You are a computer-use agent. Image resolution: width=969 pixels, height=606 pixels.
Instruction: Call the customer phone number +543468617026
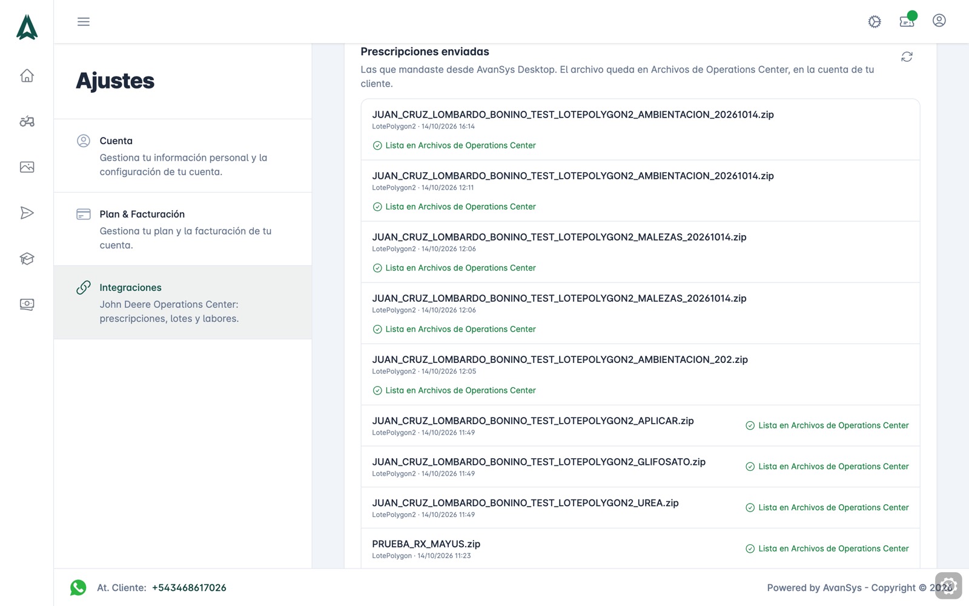189,588
